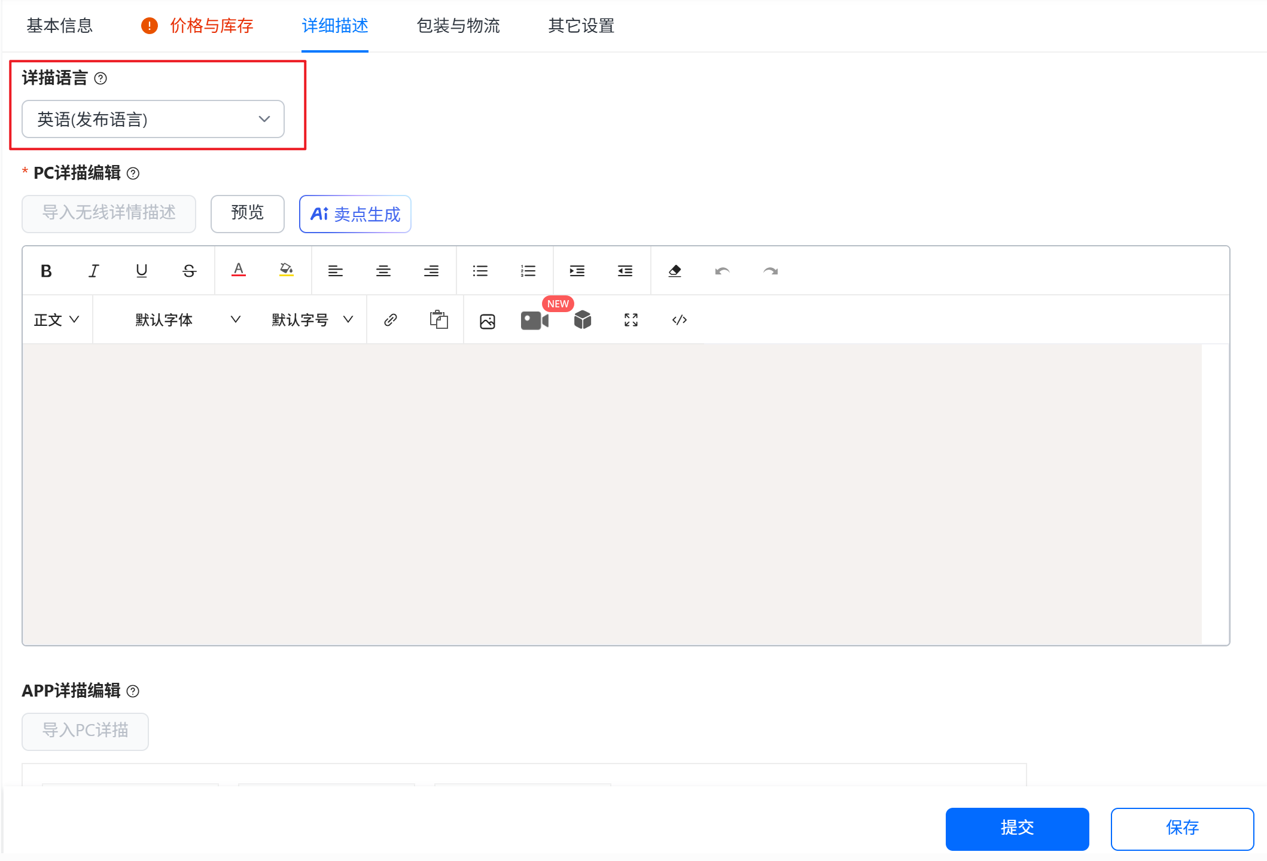
Task: Apply italic text style
Action: coord(94,271)
